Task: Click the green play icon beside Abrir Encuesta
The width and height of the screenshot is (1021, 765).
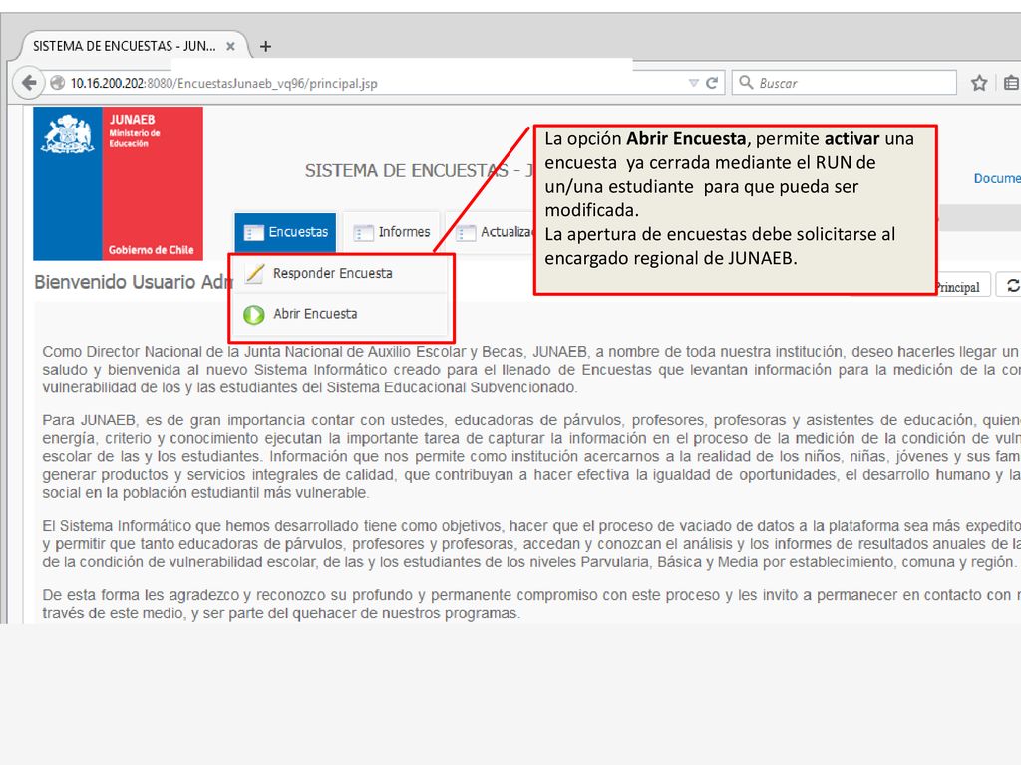Action: pyautogui.click(x=254, y=315)
